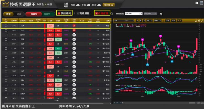The width and height of the screenshot is (204, 110).
Task: Go to chart page 2
Action: (x=117, y=103)
